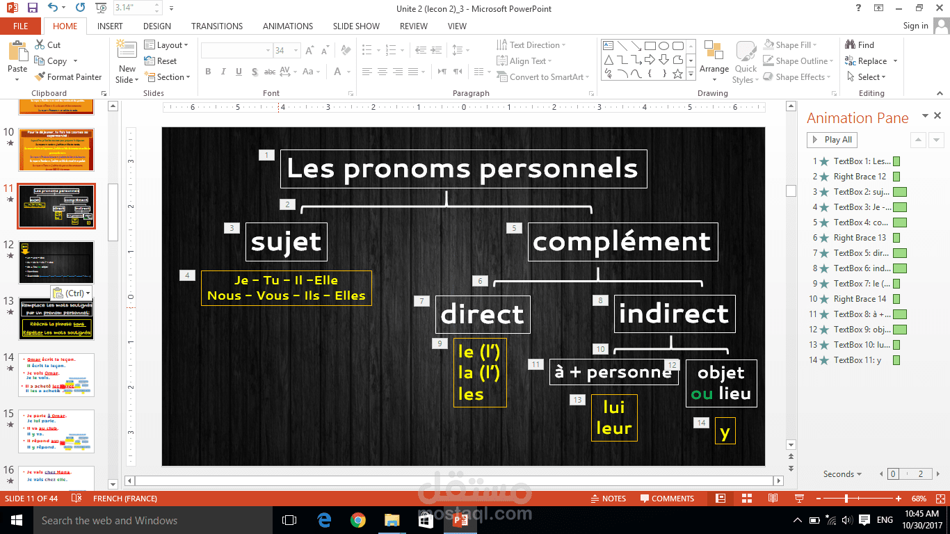
Task: Close the Animation Pane
Action: point(937,116)
